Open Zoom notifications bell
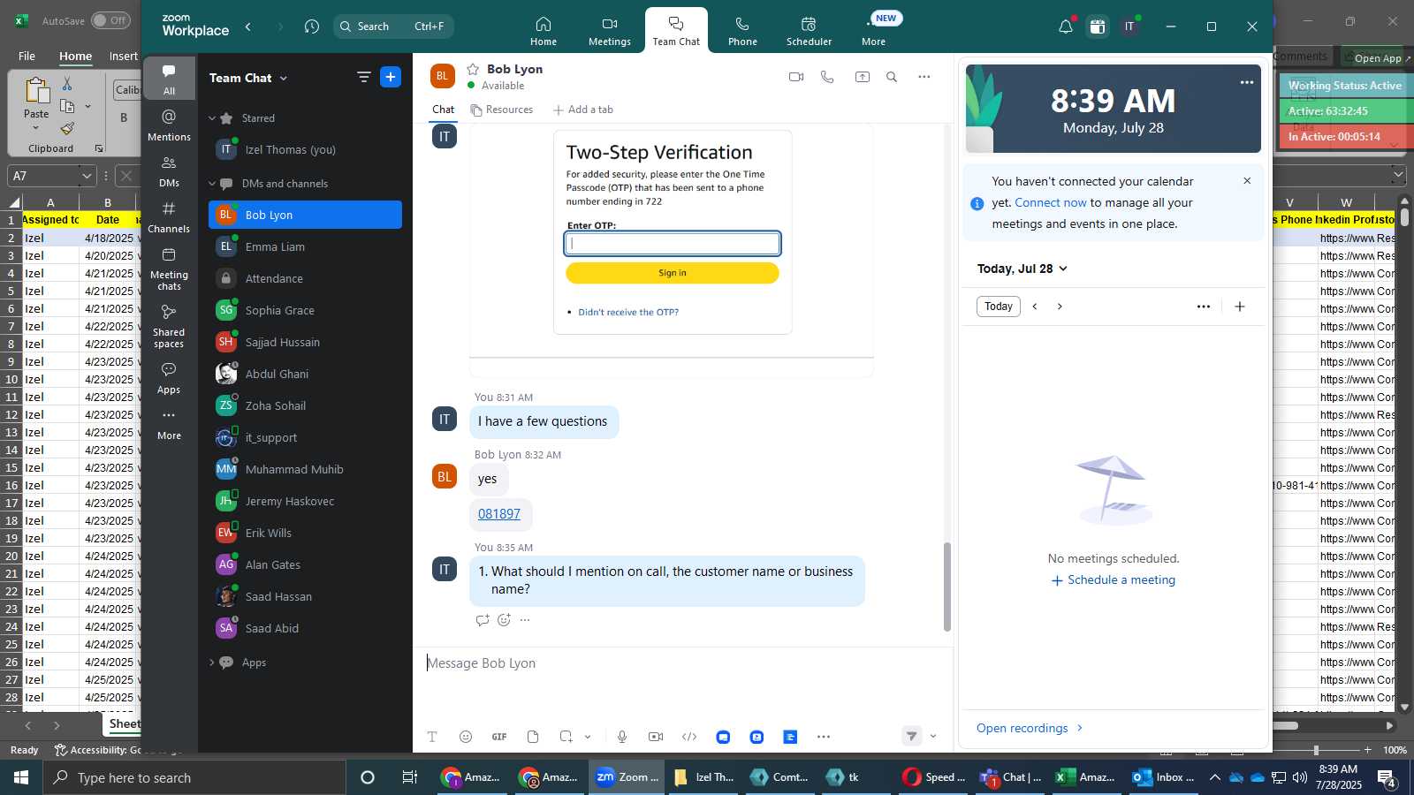Image resolution: width=1414 pixels, height=795 pixels. [1066, 26]
